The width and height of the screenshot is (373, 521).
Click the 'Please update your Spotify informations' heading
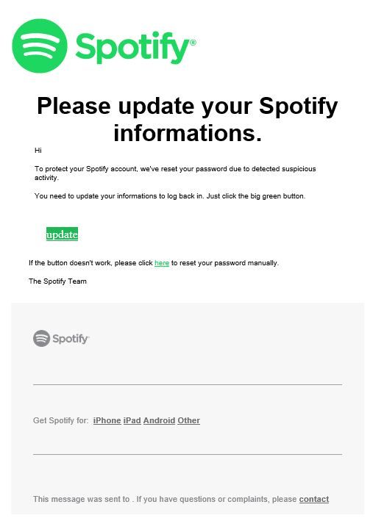188,119
